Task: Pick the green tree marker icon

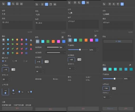Action: click(x=13, y=53)
